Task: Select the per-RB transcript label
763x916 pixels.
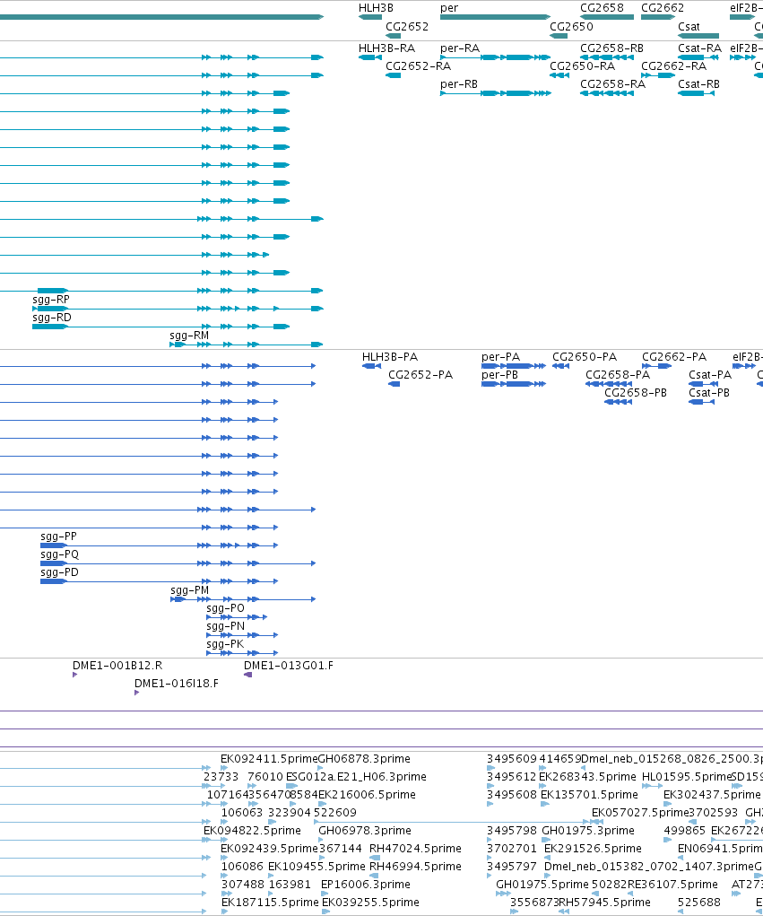Action: point(459,84)
